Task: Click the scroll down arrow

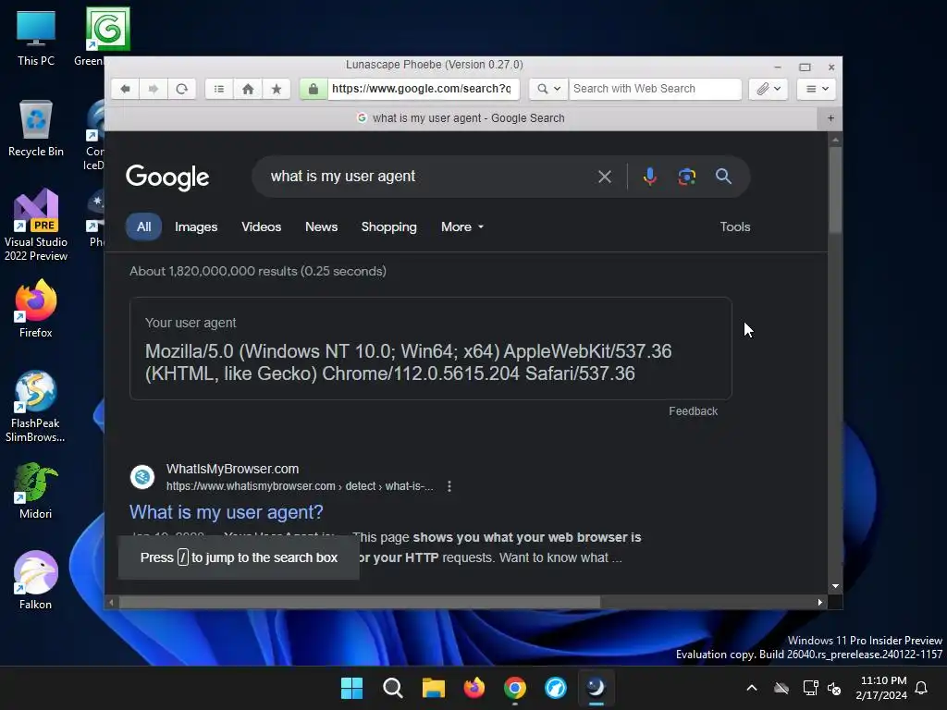Action: tap(835, 586)
